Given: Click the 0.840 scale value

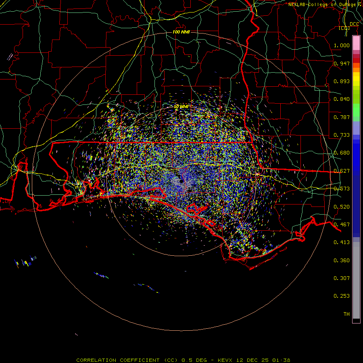Looking at the screenshot, I should tap(342, 99).
